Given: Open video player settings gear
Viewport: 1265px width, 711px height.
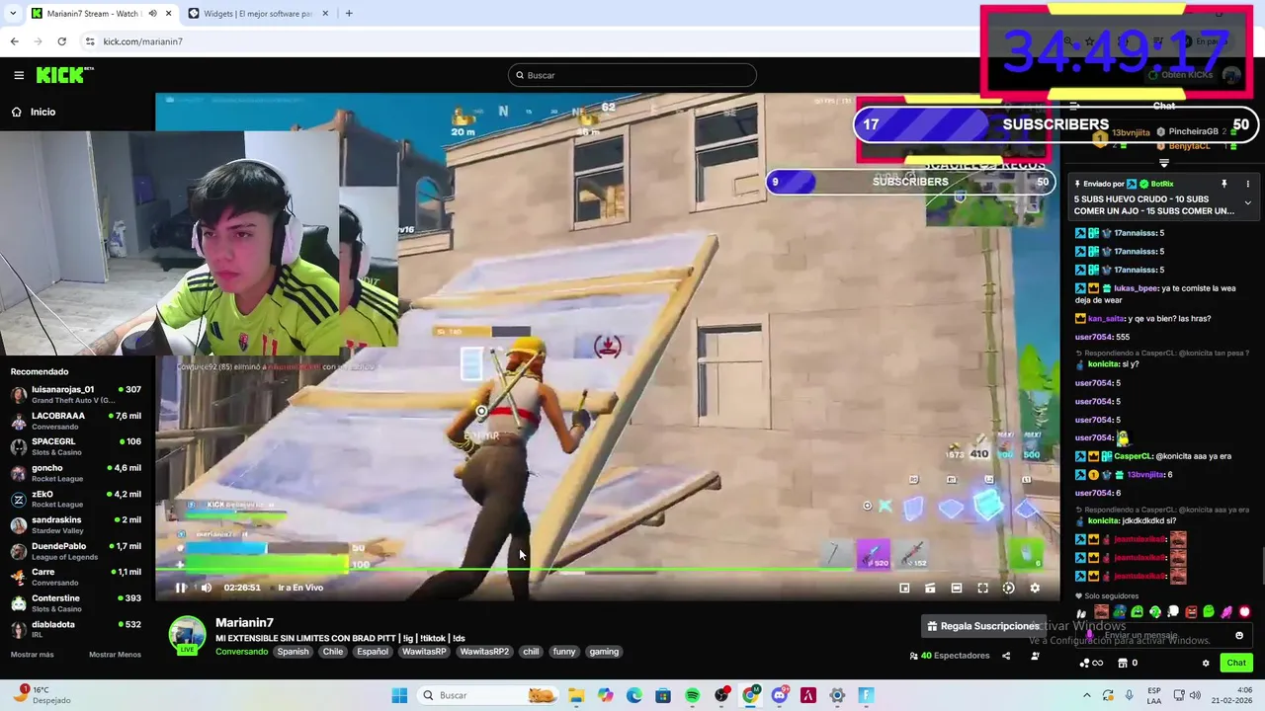Looking at the screenshot, I should click(x=1035, y=588).
